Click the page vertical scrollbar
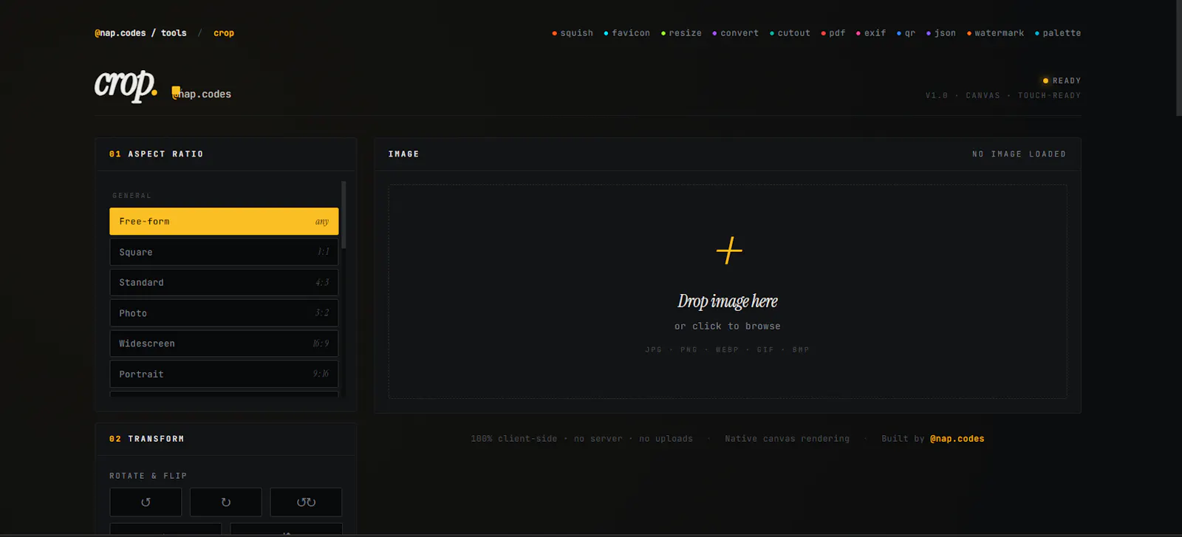1182x537 pixels. point(1178,58)
